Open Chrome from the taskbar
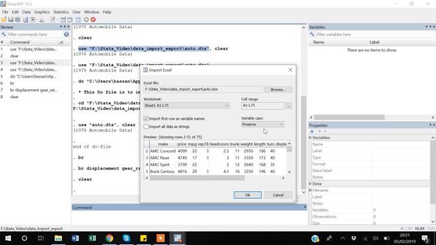This screenshot has width=436, height=245. click(x=109, y=238)
